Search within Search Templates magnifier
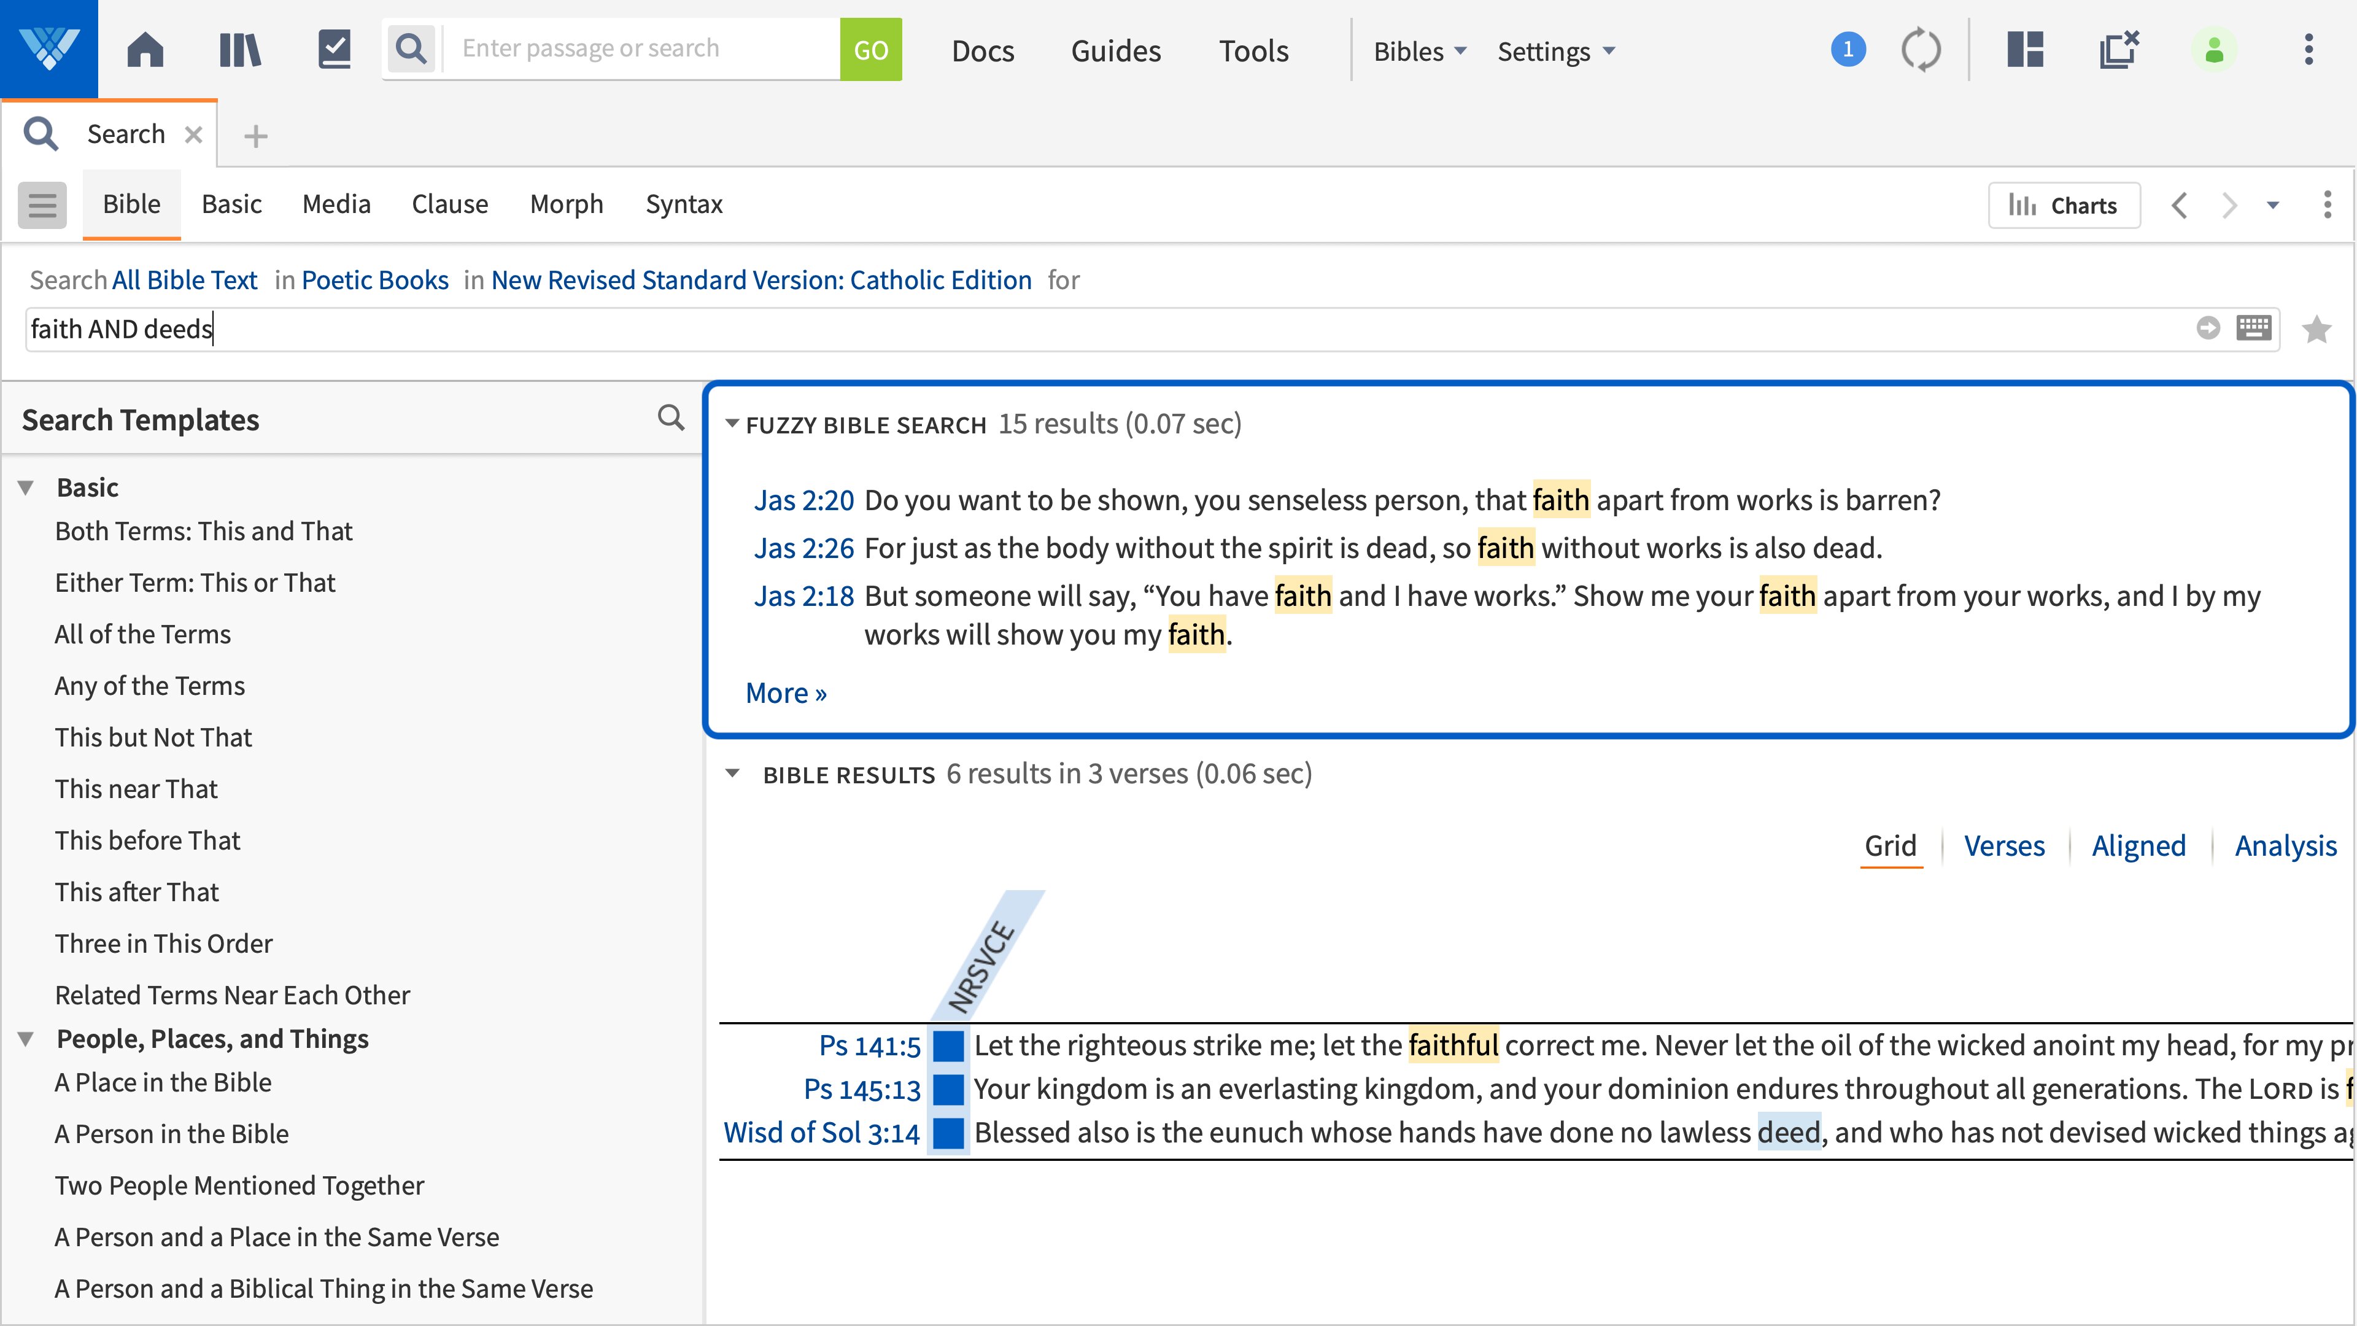The image size is (2357, 1326). (671, 418)
